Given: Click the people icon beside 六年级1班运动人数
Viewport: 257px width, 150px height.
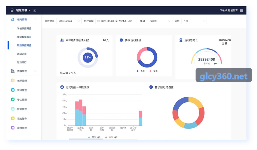Looking at the screenshot, I should 62,40.
